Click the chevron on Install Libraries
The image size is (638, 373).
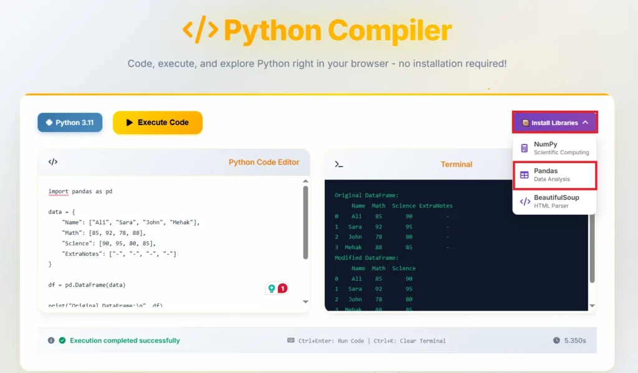click(x=585, y=123)
